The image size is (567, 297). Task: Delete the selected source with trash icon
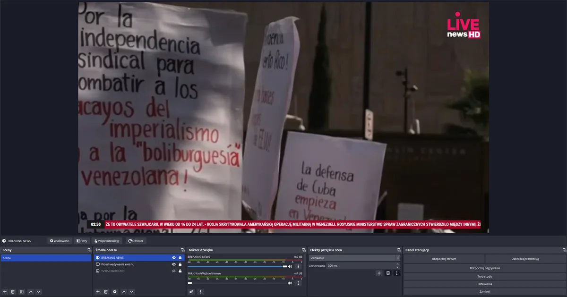106,292
